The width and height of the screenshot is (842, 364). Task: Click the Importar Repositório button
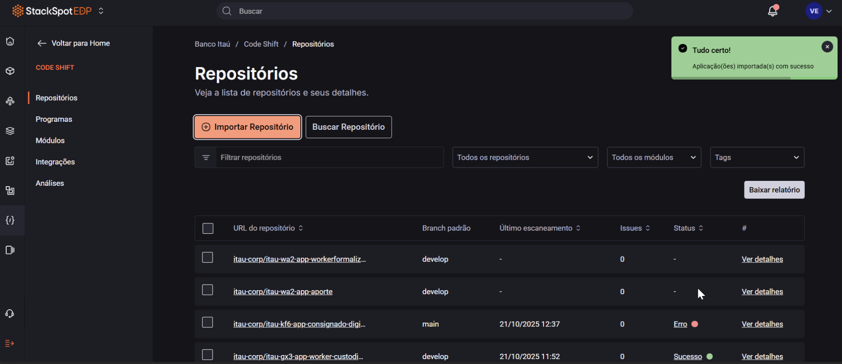(x=248, y=127)
